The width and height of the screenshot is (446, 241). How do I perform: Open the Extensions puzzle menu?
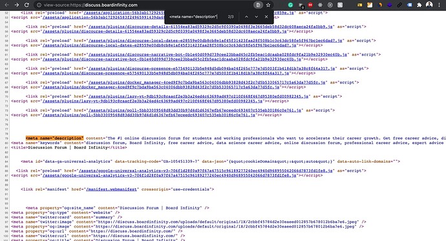pos(419,5)
